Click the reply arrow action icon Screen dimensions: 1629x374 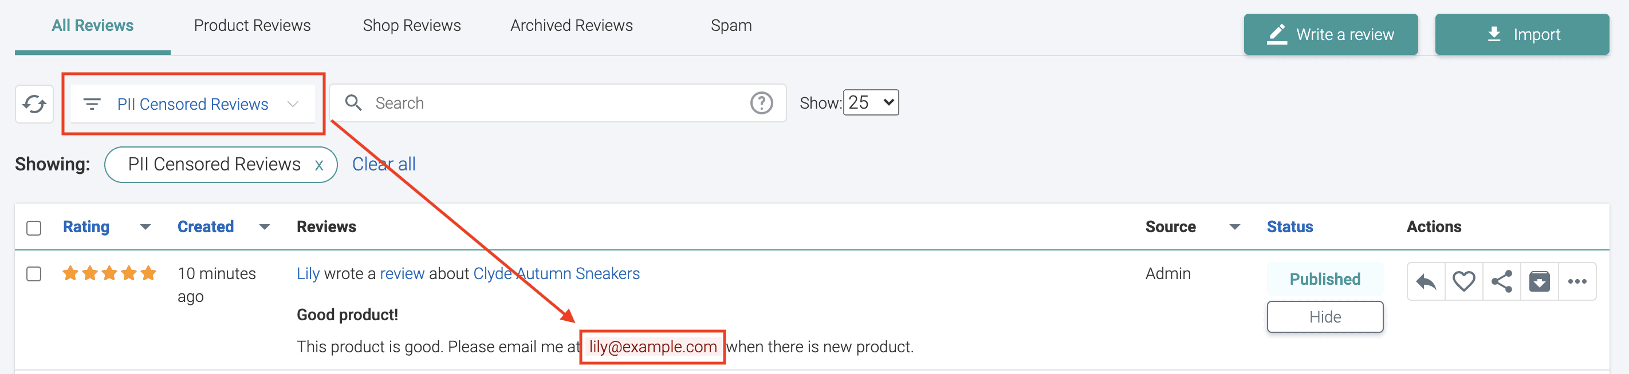point(1426,282)
